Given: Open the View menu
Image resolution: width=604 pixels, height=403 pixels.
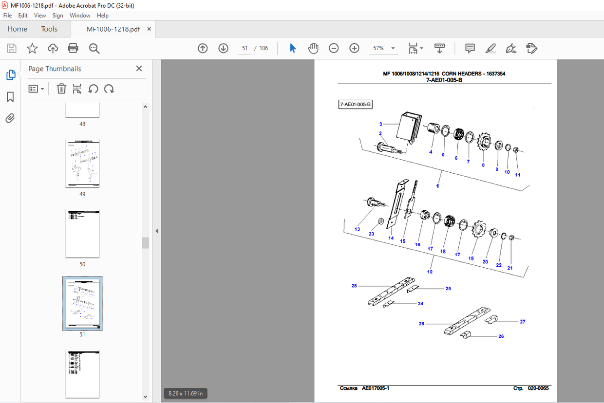Looking at the screenshot, I should pyautogui.click(x=40, y=16).
